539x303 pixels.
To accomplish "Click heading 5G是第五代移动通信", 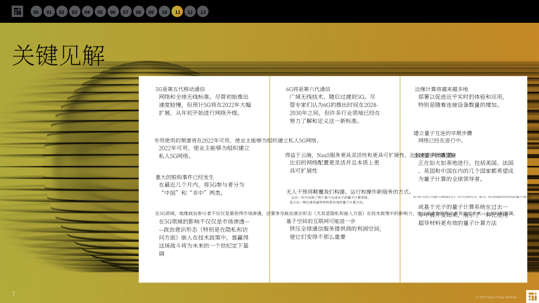I will coord(180,89).
